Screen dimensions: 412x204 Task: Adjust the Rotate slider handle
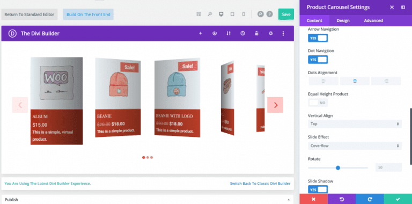coord(338,167)
